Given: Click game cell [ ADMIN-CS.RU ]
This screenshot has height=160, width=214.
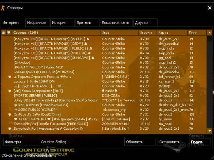Looking at the screenshot, I should [116, 77].
